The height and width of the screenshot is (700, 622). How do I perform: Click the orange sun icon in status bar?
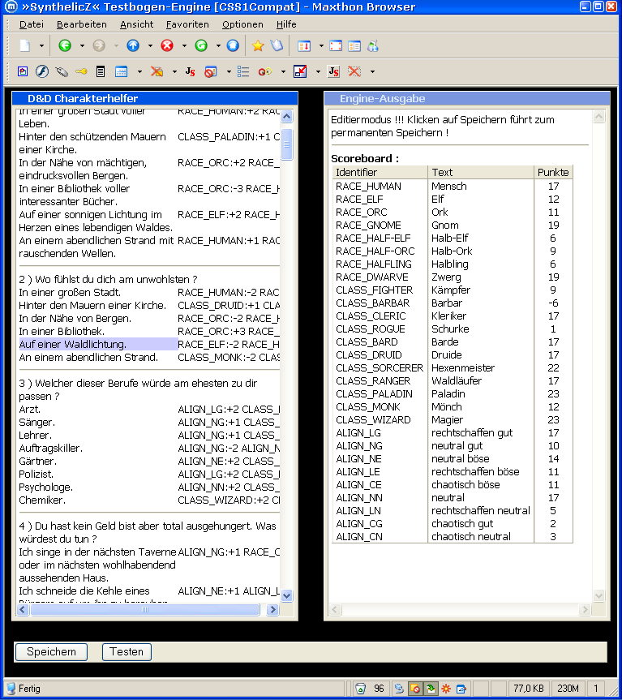tap(446, 689)
